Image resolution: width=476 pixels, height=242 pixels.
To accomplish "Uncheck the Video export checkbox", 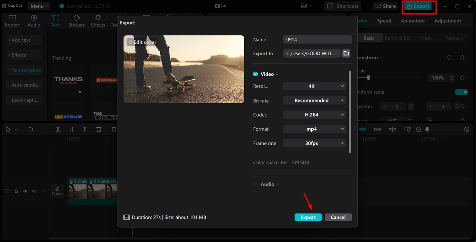I will pyautogui.click(x=255, y=74).
